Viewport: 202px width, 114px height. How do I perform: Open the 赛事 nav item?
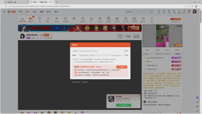[x=42, y=12]
